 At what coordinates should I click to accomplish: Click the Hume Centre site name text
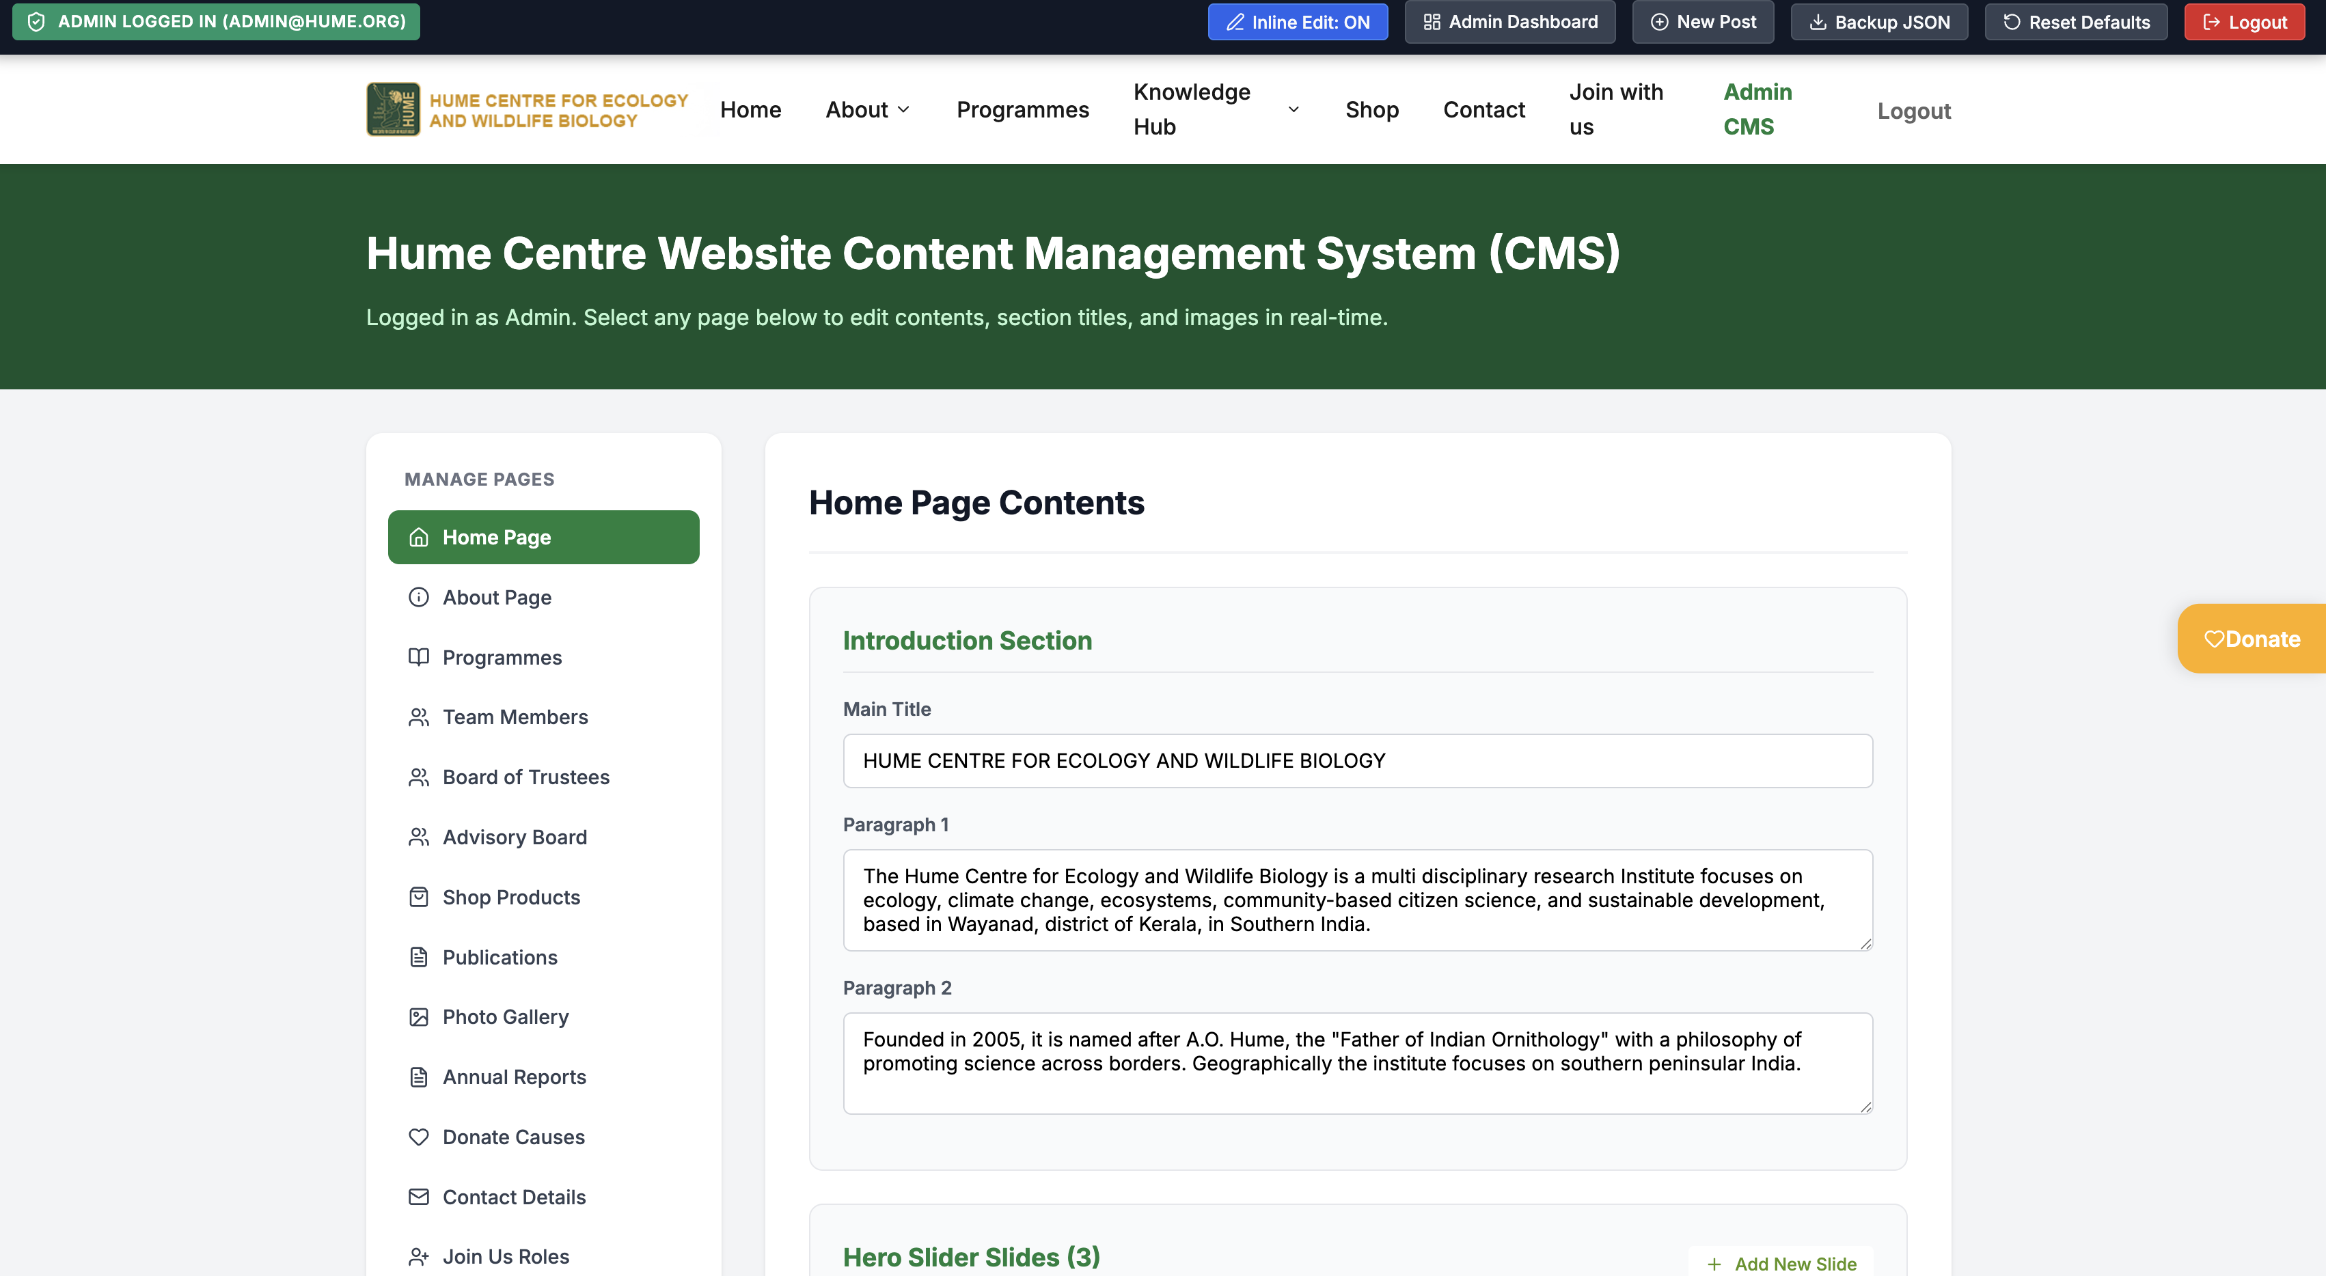(559, 110)
